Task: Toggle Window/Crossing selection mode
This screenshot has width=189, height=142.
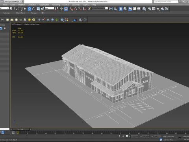Action: point(24,9)
